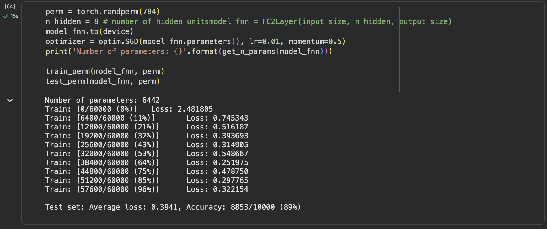Click the train_perm(model_fnn, perm) call
The image size is (547, 229).
pos(105,72)
